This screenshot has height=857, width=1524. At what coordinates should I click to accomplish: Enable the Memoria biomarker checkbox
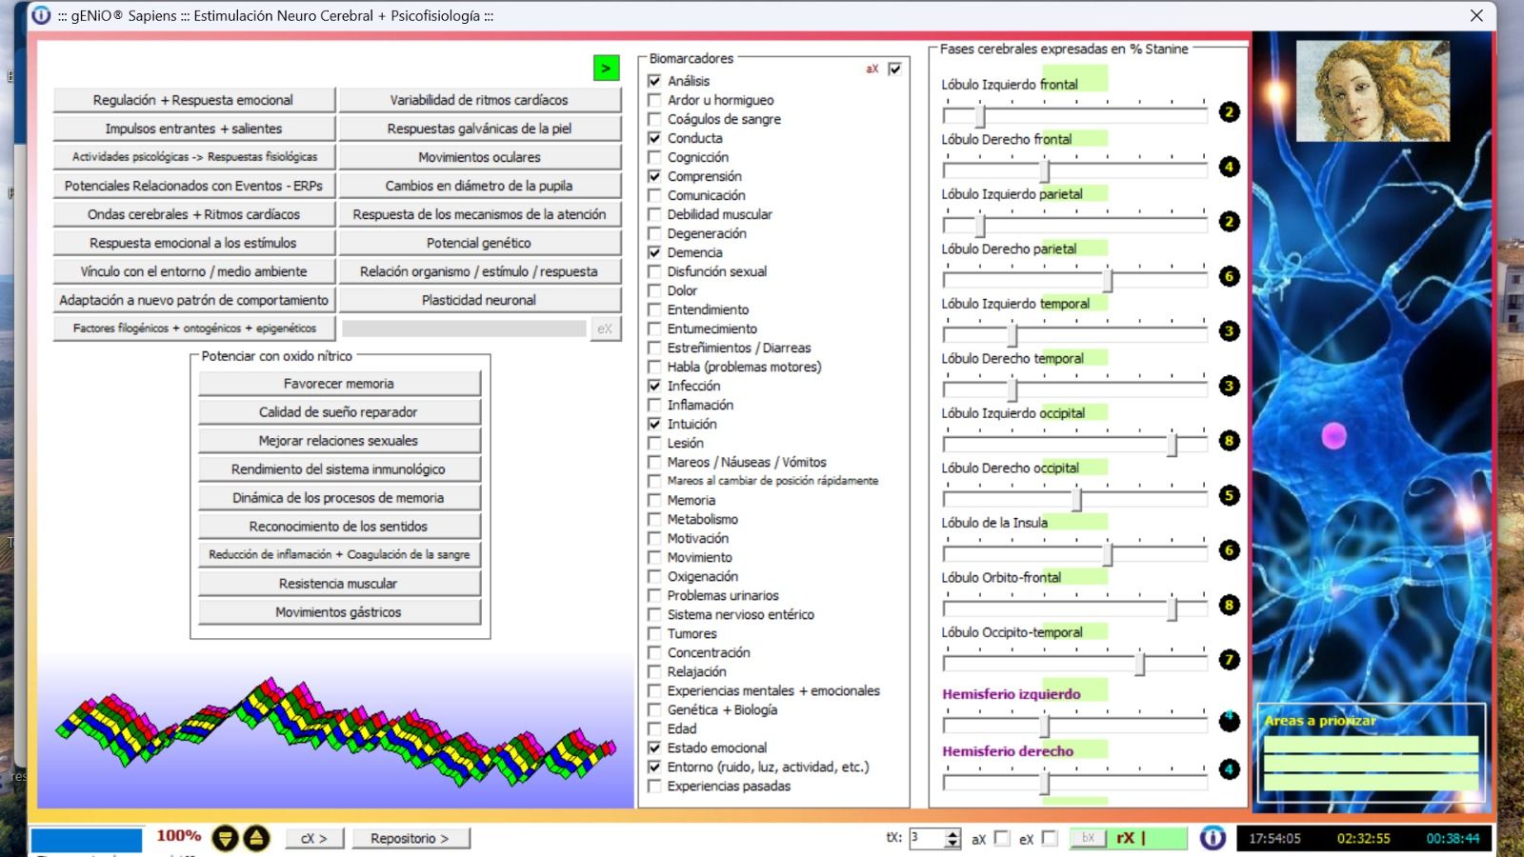pyautogui.click(x=654, y=500)
